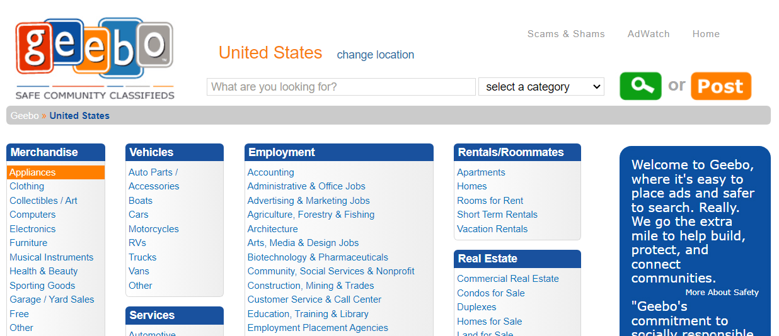
Task: Click the green search magnifier icon
Action: tap(640, 86)
